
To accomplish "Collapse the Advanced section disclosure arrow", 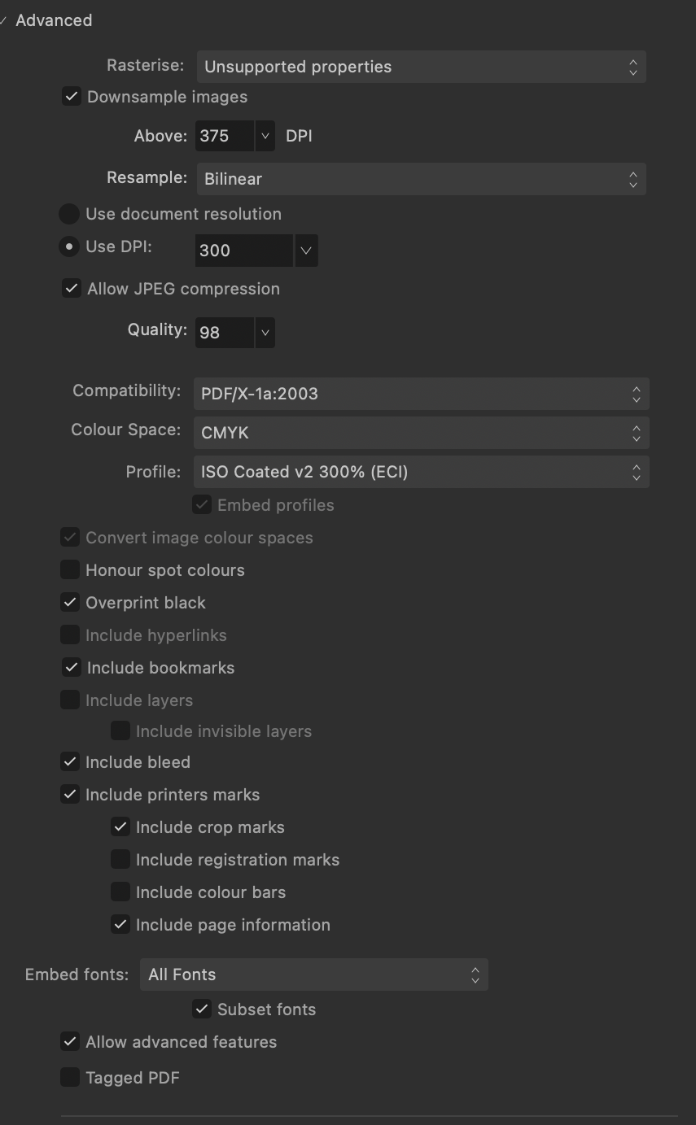I will coord(3,20).
